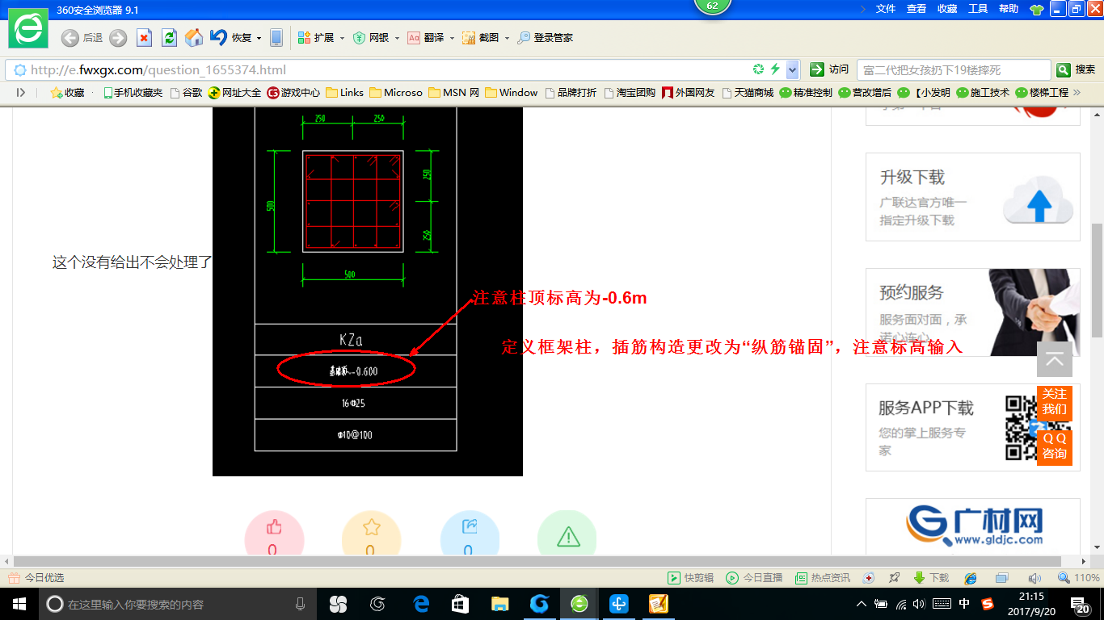Open the 游戏中心 bookmark
The width and height of the screenshot is (1104, 620).
(x=293, y=93)
